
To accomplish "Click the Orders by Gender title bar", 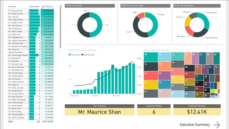I will (90, 6).
